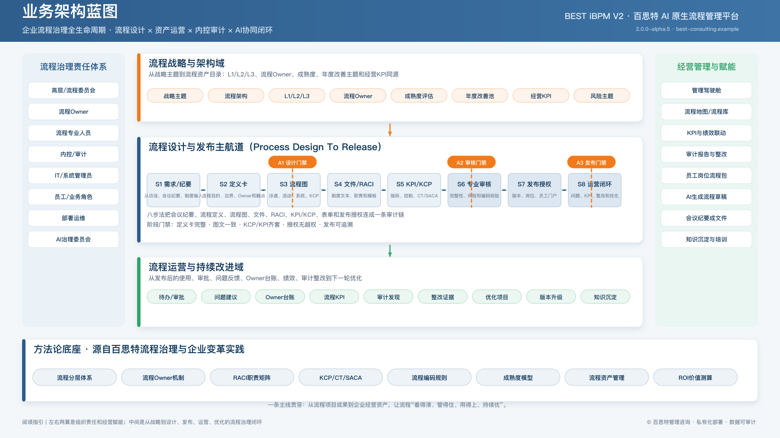Click the RACI职责矩阵 methodology pill
Screen dimensions: 780x438
tap(252, 378)
